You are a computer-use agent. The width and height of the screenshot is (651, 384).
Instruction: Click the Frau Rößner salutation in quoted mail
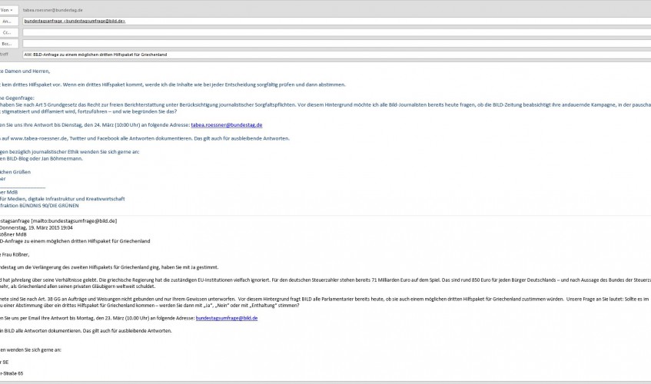pos(15,255)
